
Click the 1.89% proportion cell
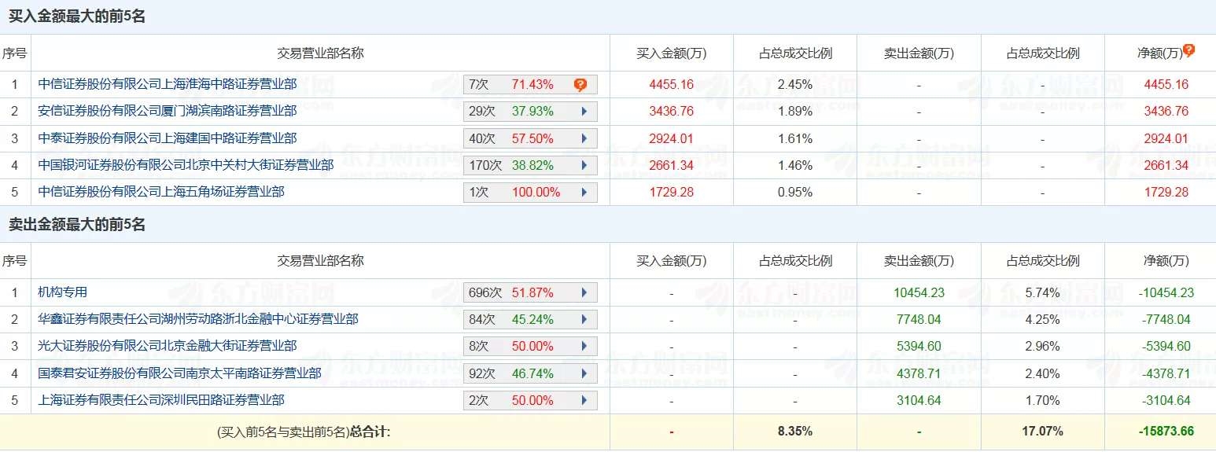(794, 112)
